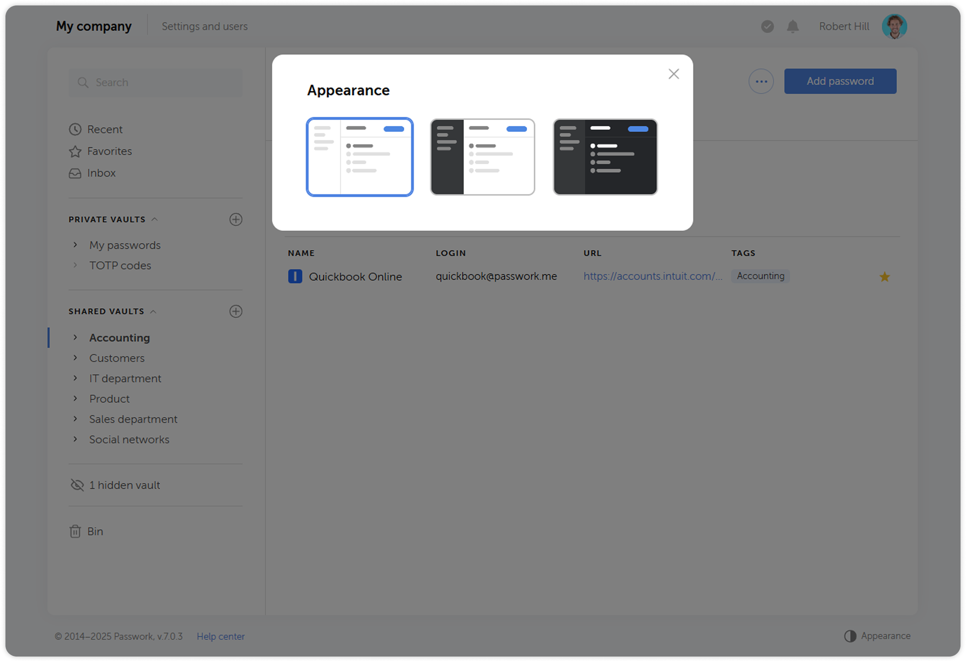Image resolution: width=966 pixels, height=662 pixels.
Task: Star the Quickbook Online password
Action: point(885,276)
